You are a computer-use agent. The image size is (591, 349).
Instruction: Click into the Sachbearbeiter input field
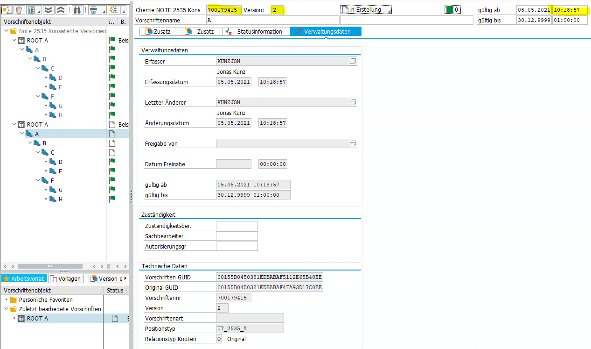click(x=236, y=236)
